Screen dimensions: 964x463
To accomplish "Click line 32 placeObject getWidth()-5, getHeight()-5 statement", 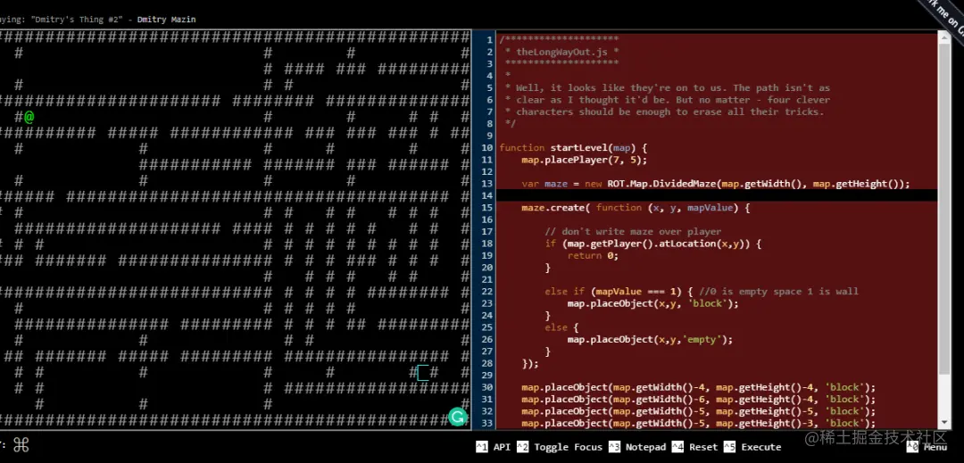I will (x=698, y=411).
